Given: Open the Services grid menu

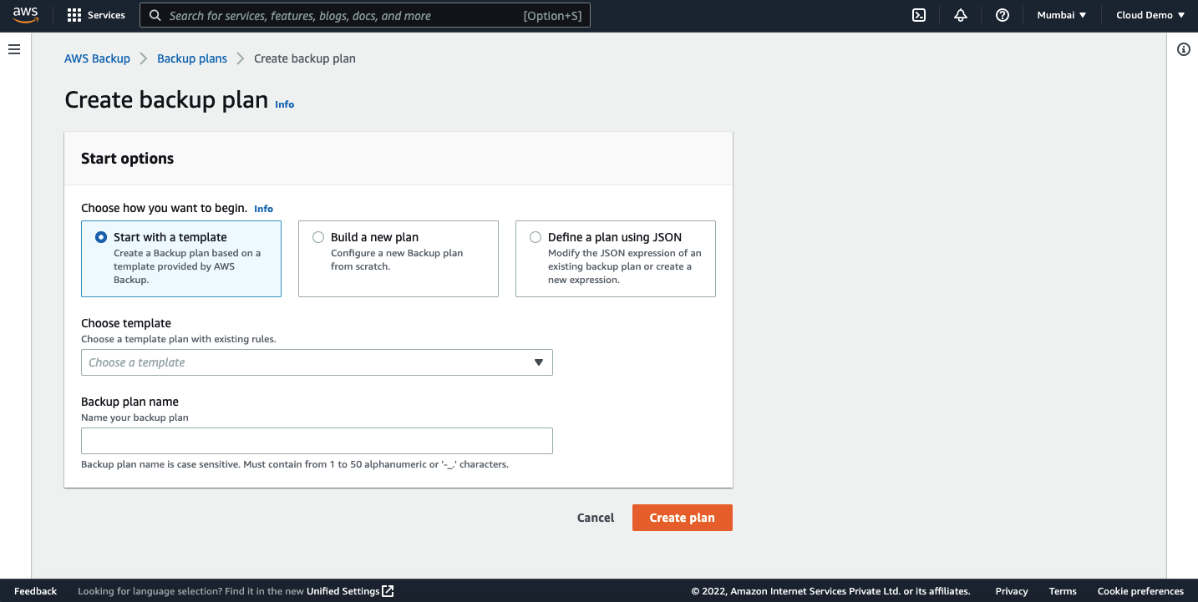Looking at the screenshot, I should click(x=74, y=15).
